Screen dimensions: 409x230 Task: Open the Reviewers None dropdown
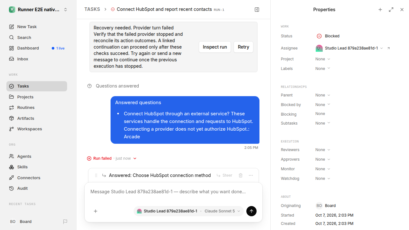(x=323, y=150)
